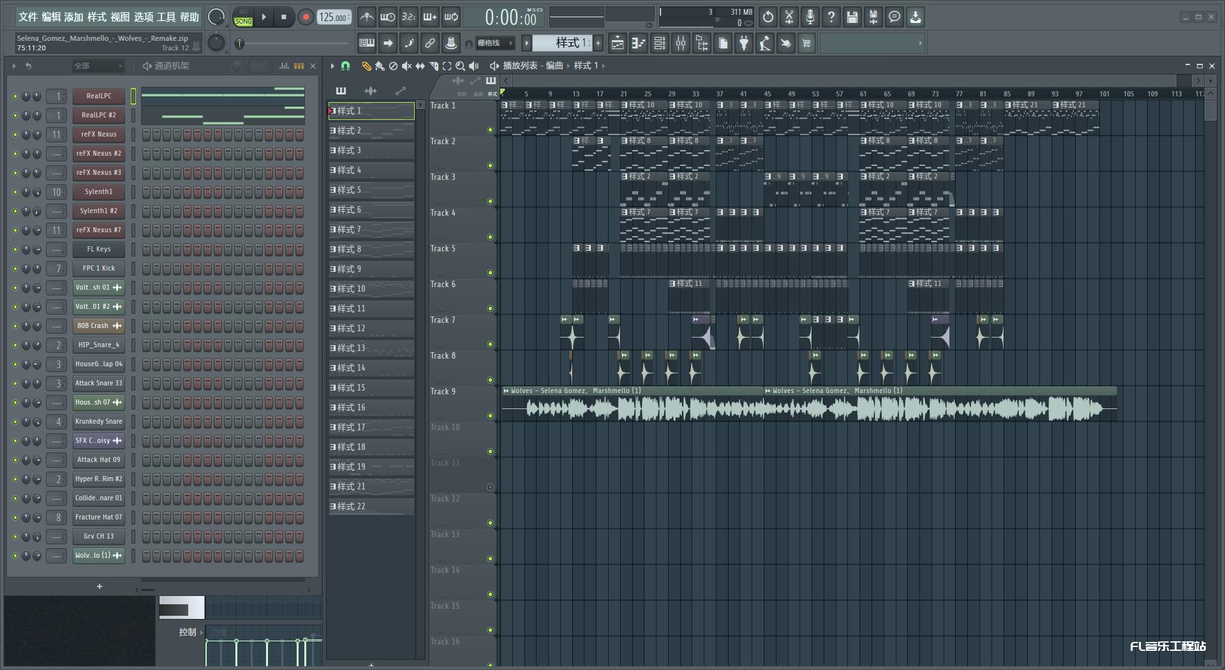This screenshot has height=670, width=1225.
Task: Open the 文件 menu
Action: click(x=27, y=17)
